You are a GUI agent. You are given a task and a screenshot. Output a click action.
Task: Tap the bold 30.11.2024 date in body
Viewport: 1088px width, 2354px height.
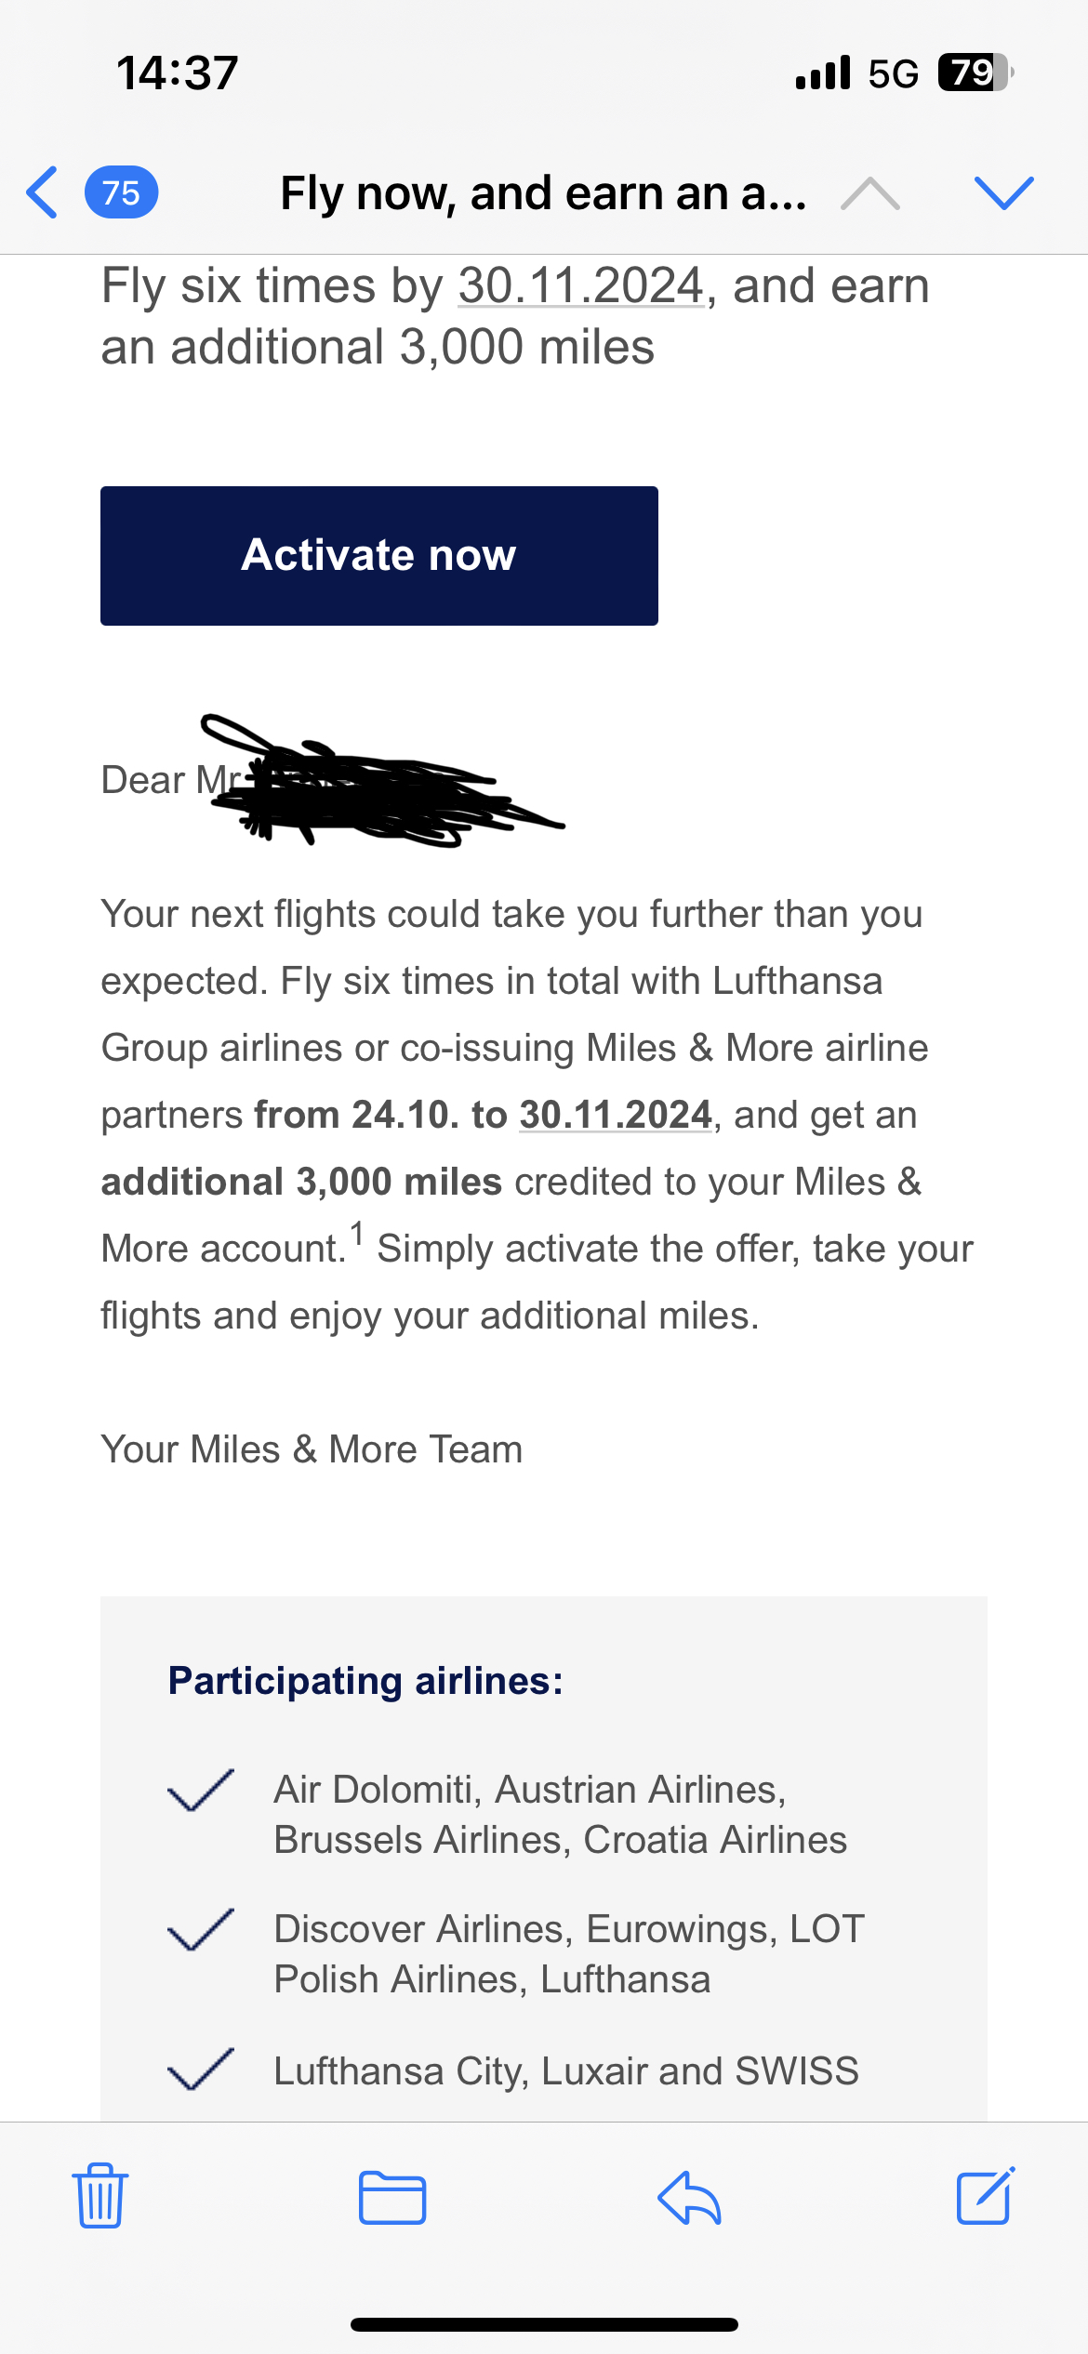point(615,1115)
